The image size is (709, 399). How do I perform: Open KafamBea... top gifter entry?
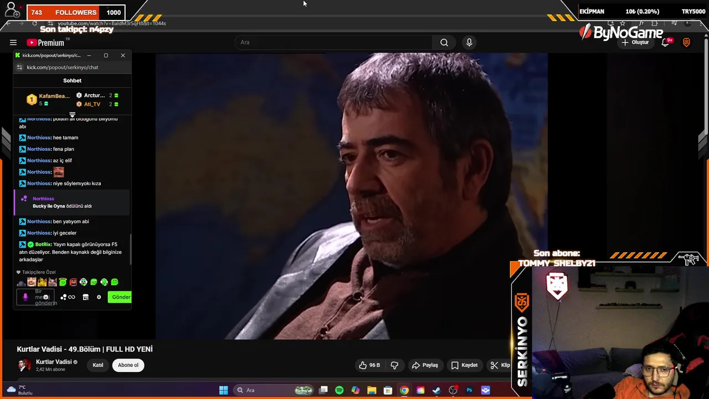point(48,99)
